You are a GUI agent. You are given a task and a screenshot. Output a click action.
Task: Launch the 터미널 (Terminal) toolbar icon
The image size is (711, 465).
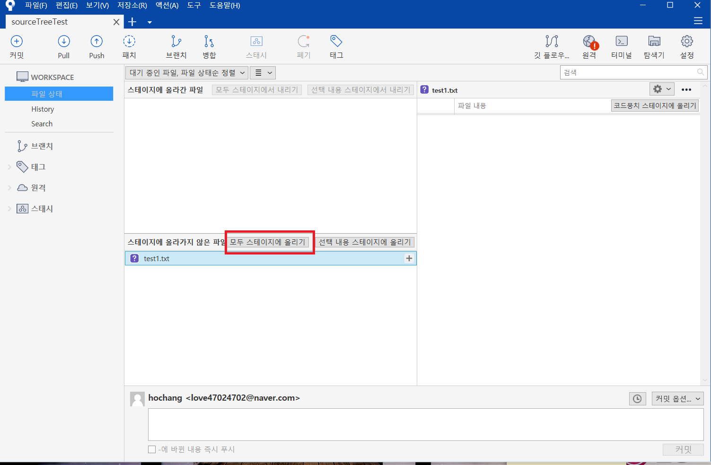click(622, 42)
